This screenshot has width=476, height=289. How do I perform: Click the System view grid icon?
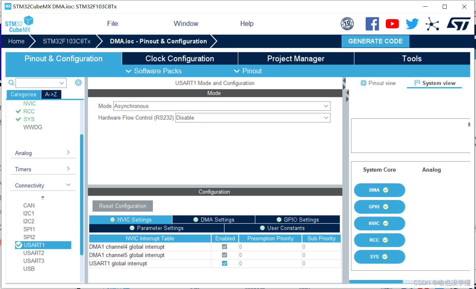click(417, 83)
